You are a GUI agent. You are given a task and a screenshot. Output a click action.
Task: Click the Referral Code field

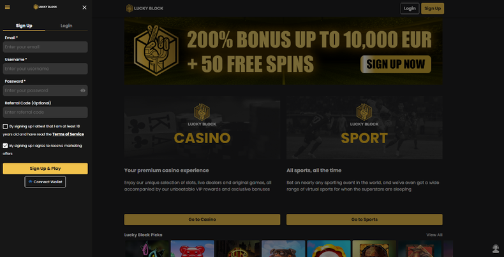pyautogui.click(x=45, y=113)
